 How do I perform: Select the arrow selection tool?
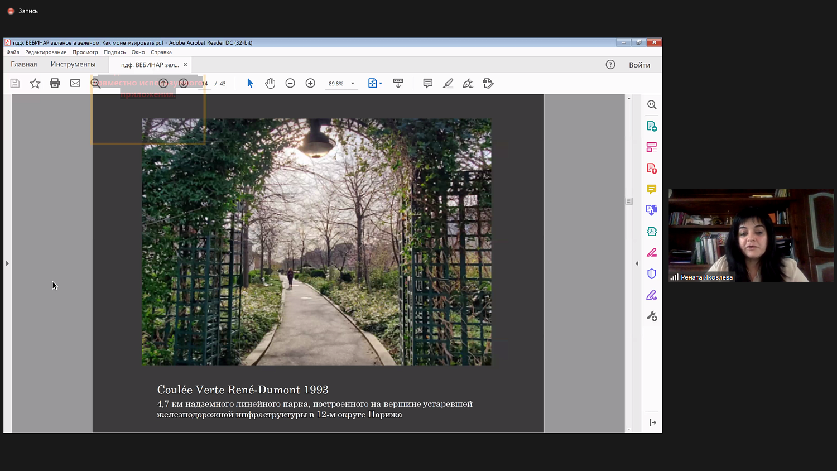click(250, 83)
